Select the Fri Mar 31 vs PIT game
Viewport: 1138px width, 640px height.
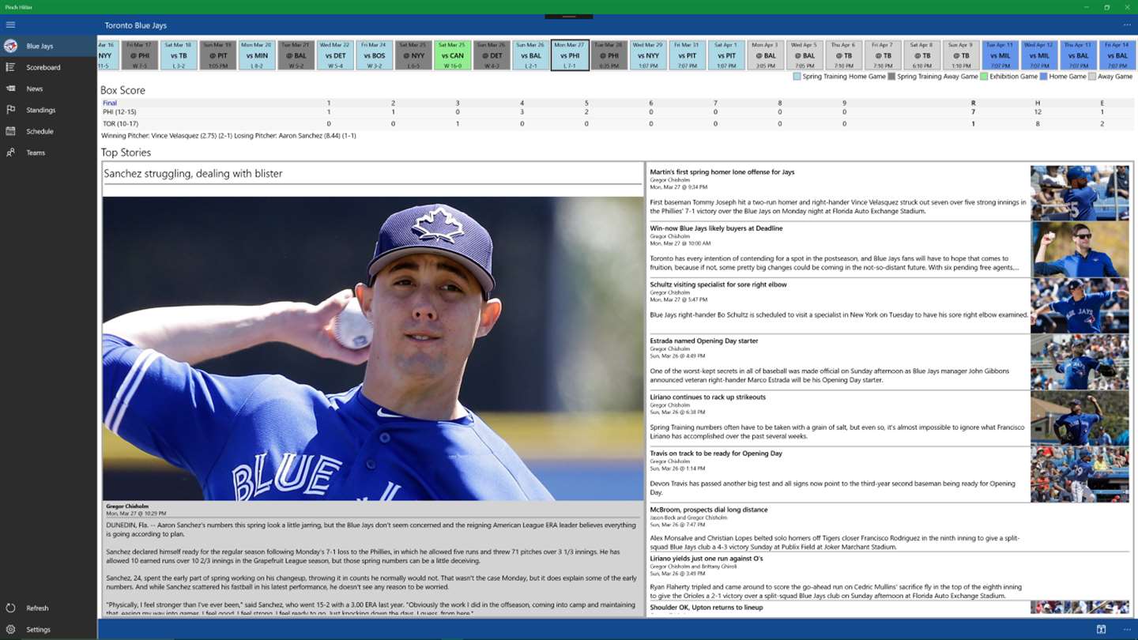coord(687,55)
